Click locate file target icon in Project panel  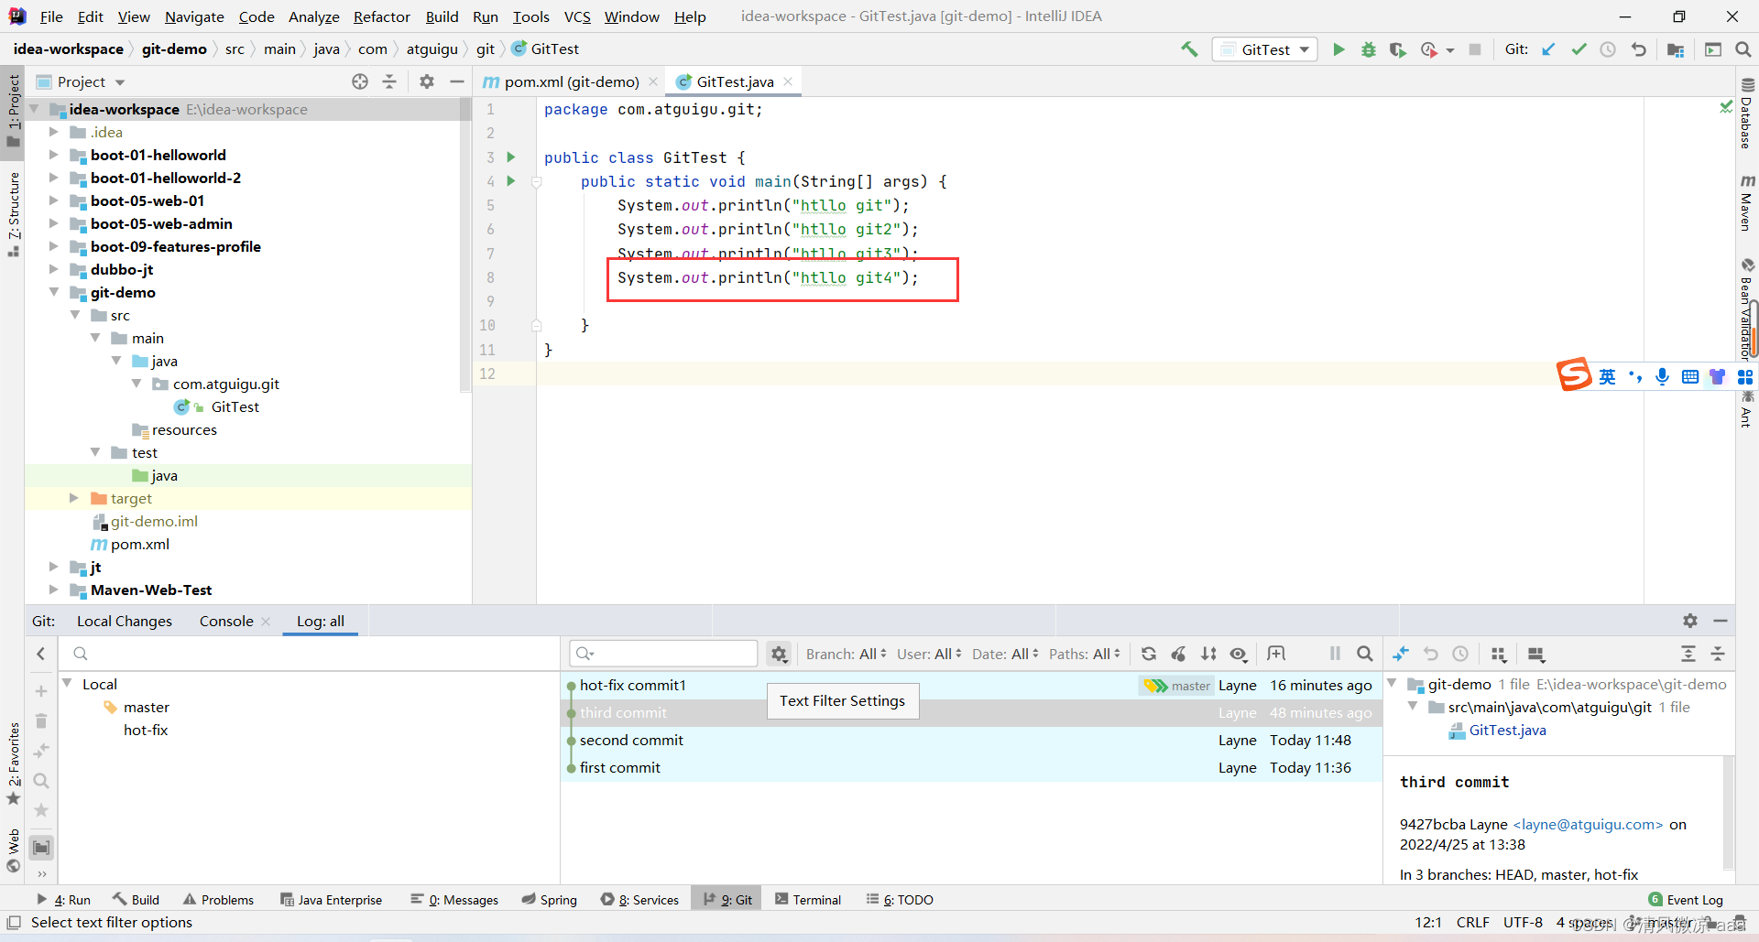pos(360,81)
